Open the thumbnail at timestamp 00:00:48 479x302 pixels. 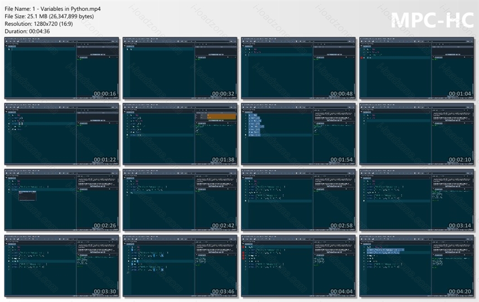[x=298, y=68]
